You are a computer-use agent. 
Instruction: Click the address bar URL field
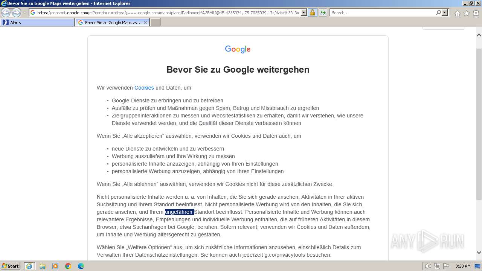pyautogui.click(x=168, y=13)
